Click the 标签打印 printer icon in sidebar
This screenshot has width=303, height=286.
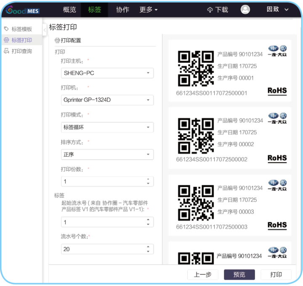pos(6,40)
